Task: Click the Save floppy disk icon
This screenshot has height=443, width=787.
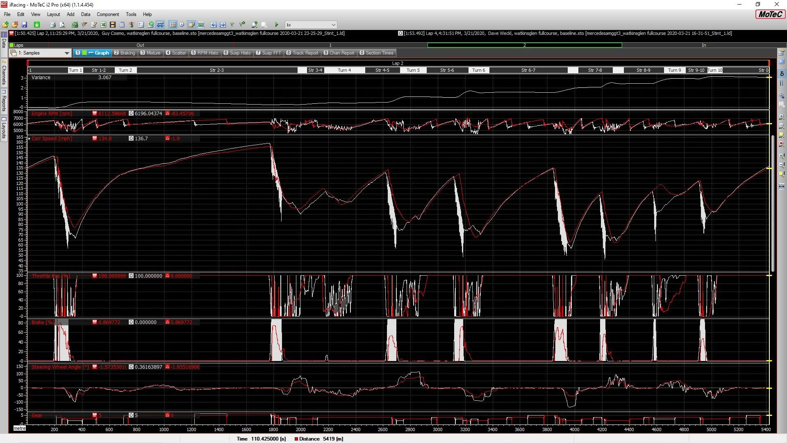Action: pyautogui.click(x=24, y=25)
